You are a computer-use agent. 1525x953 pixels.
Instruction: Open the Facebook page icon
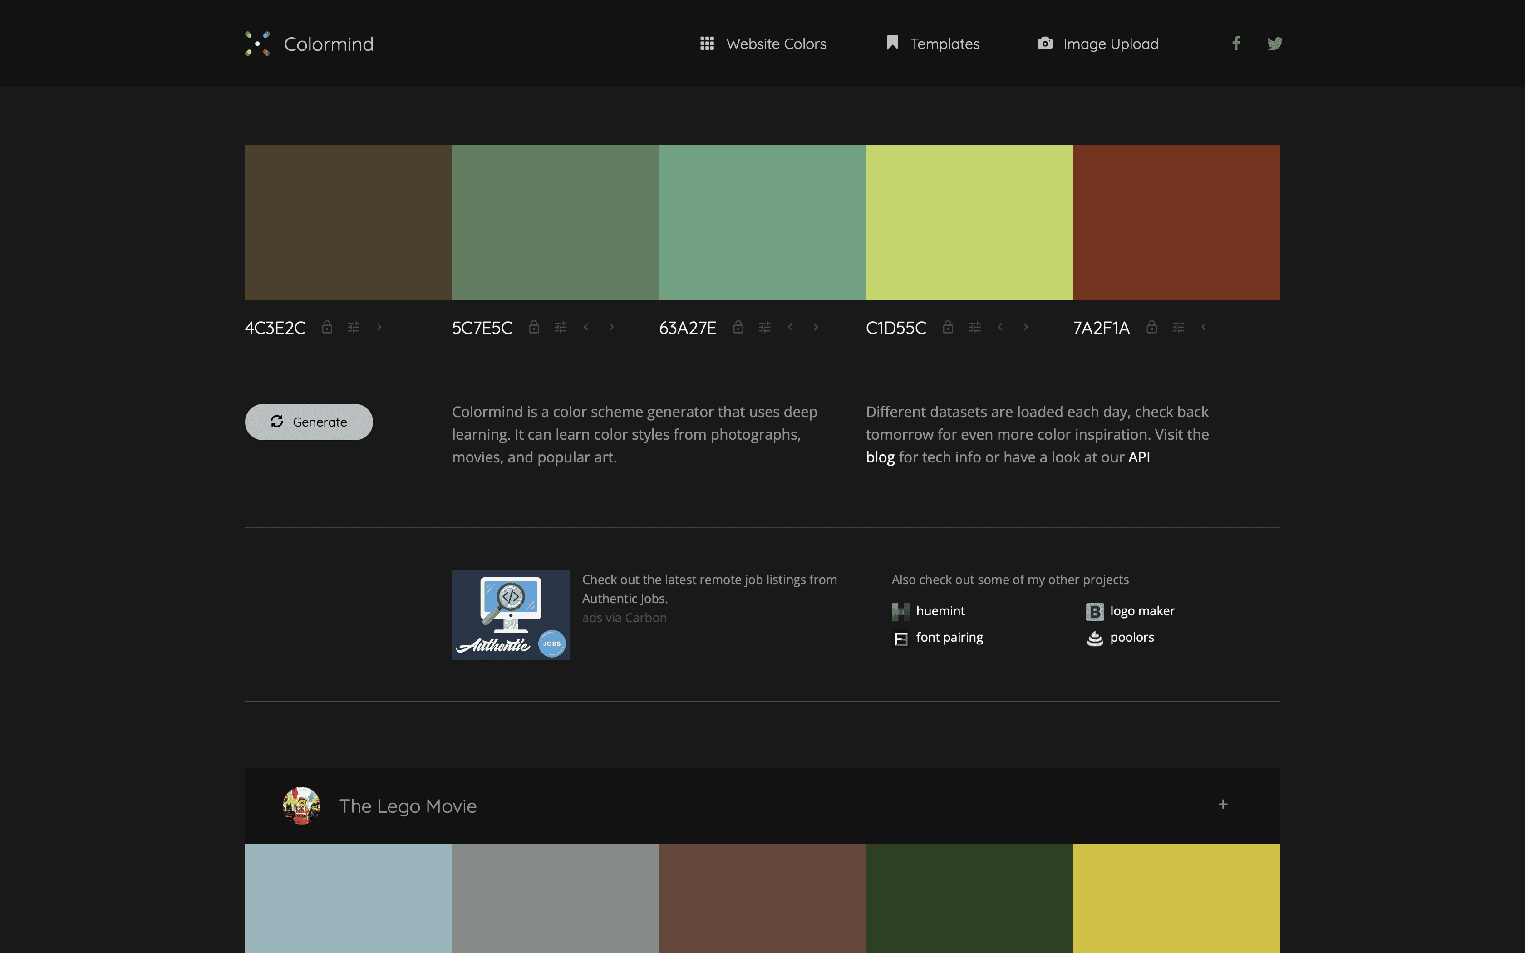(x=1236, y=44)
